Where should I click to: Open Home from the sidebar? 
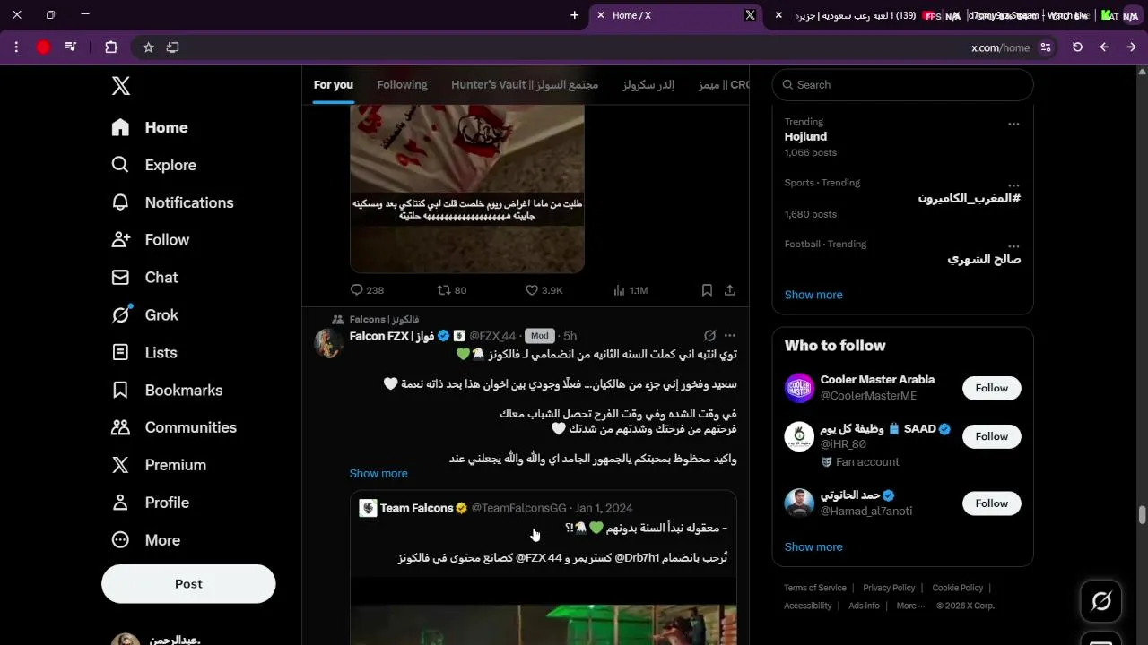pyautogui.click(x=150, y=127)
